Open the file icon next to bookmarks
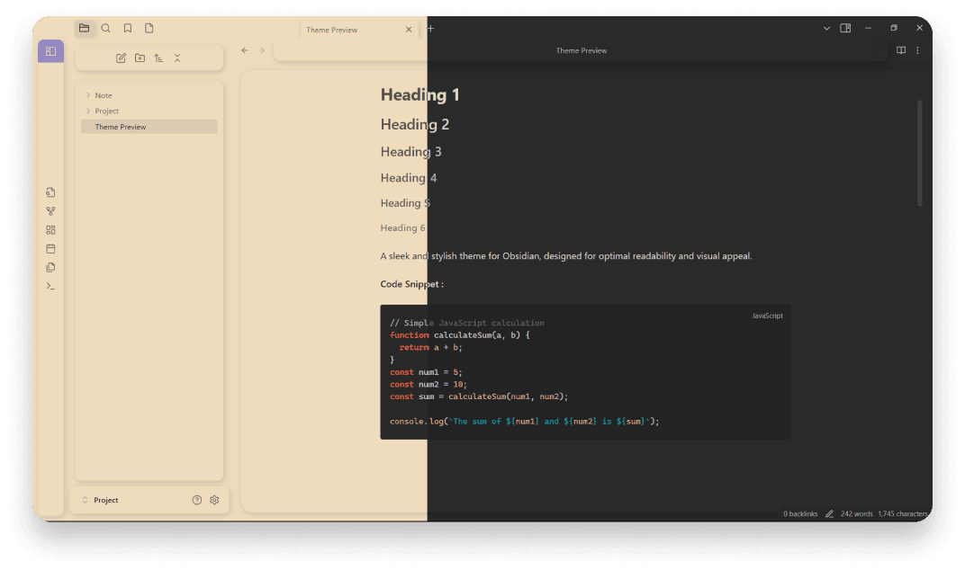Viewport: 965px width, 570px height. pos(149,28)
